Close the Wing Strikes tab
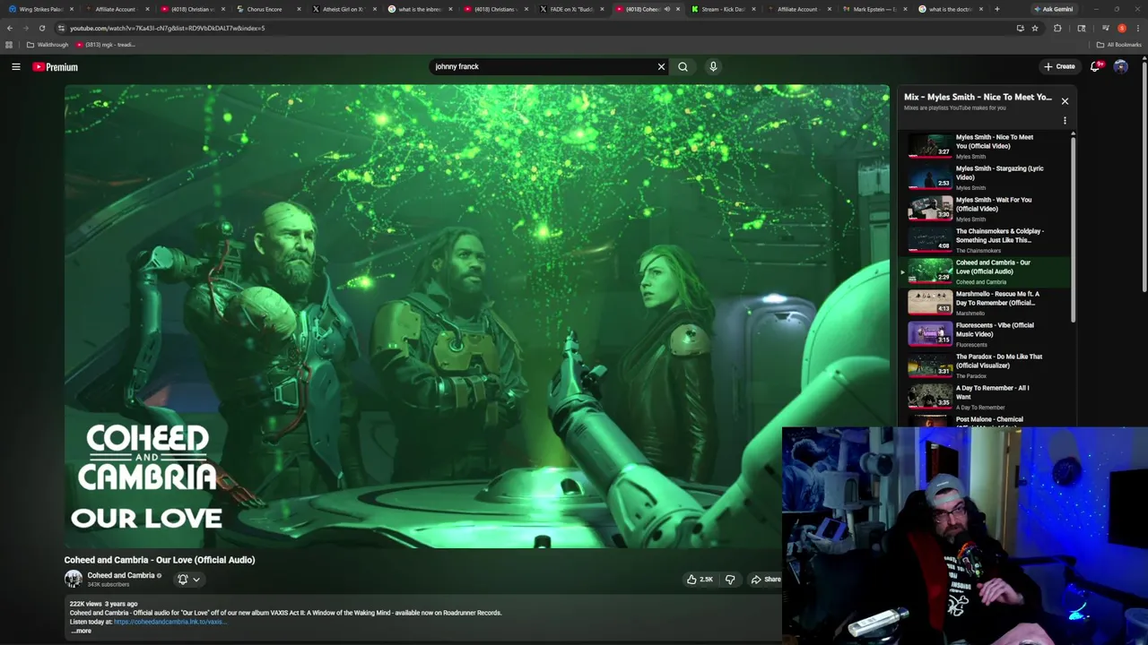1148x645 pixels. pos(70,9)
